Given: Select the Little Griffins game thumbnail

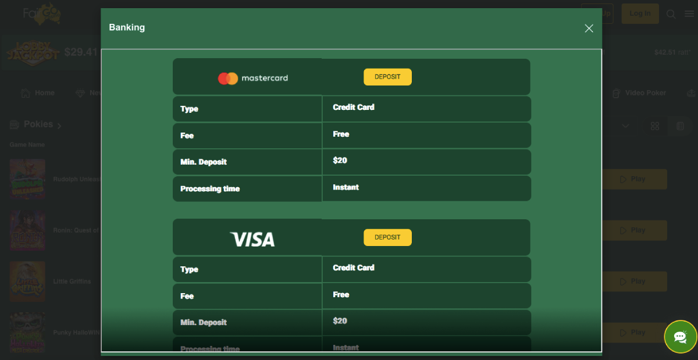Looking at the screenshot, I should pos(27,281).
